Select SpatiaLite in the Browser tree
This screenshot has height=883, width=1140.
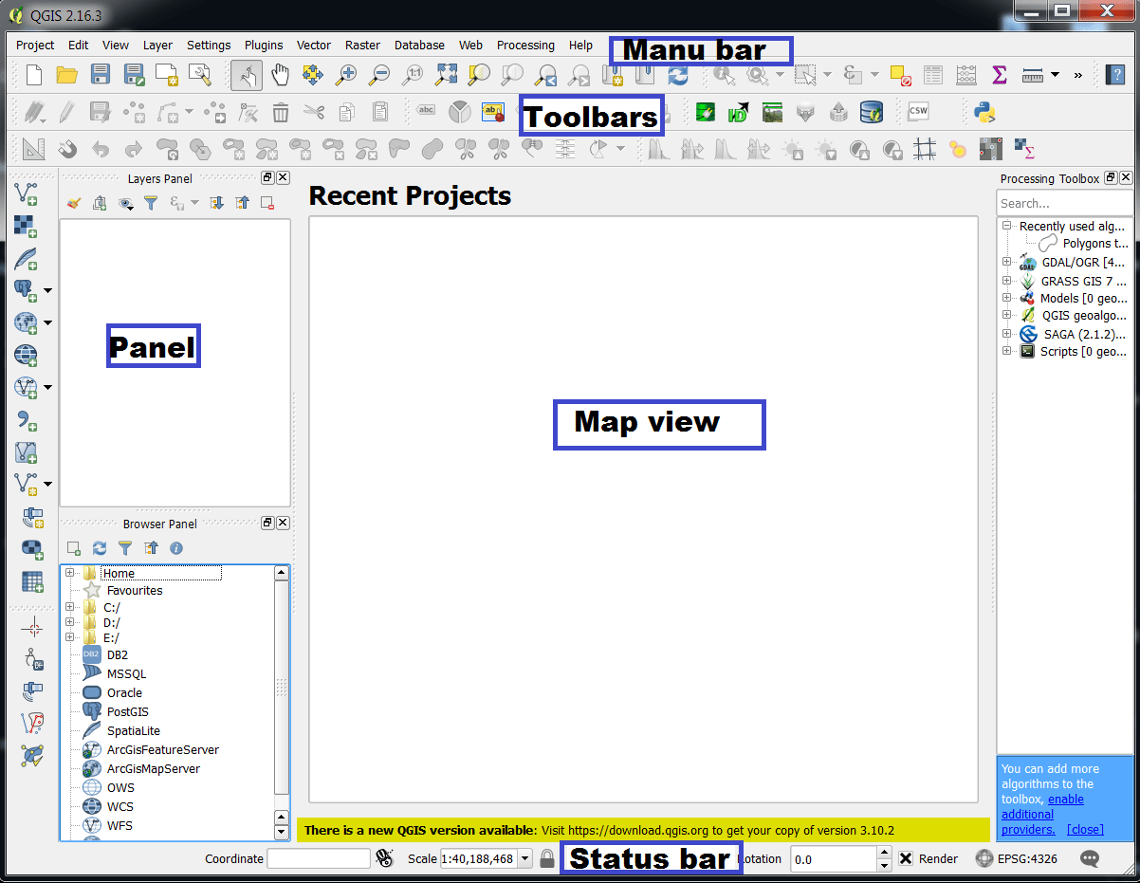(x=133, y=730)
